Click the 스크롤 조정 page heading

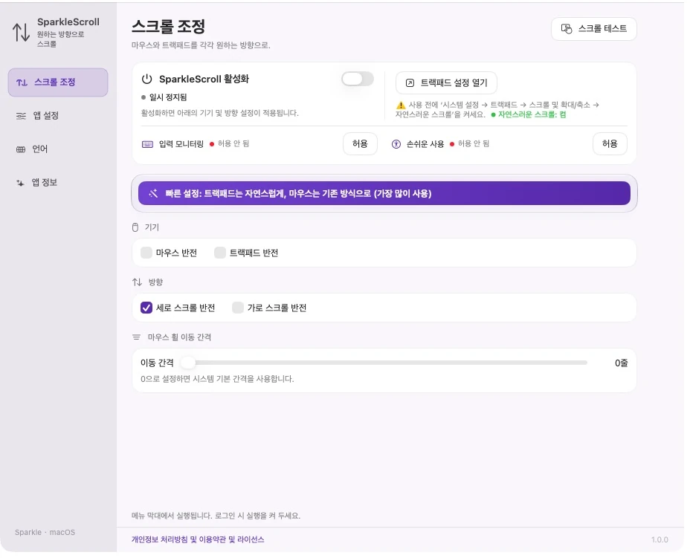click(170, 27)
